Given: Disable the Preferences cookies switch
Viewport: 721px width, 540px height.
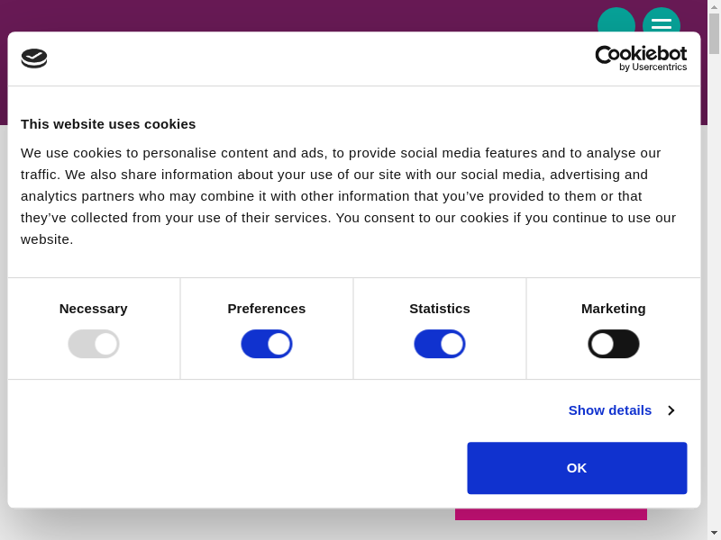Looking at the screenshot, I should 267,344.
